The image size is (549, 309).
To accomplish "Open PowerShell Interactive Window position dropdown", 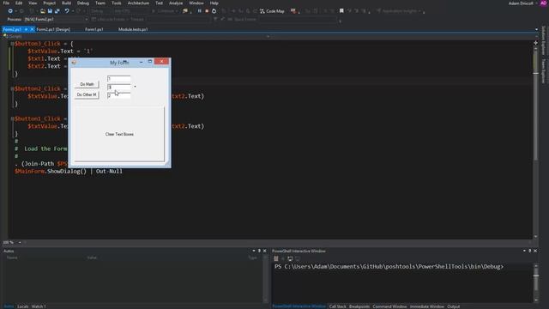I will [x=524, y=251].
